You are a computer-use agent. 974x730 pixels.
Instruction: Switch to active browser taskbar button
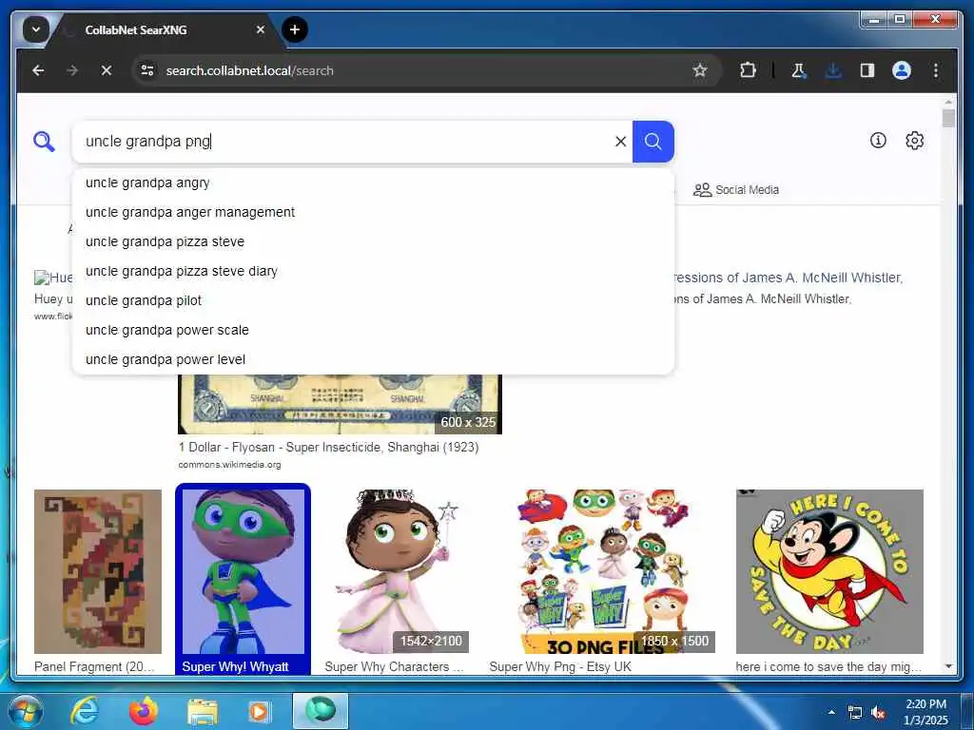point(321,711)
